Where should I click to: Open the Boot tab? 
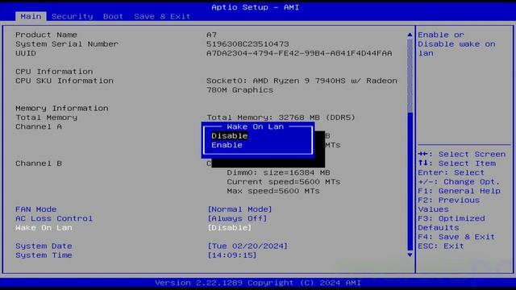pos(113,16)
